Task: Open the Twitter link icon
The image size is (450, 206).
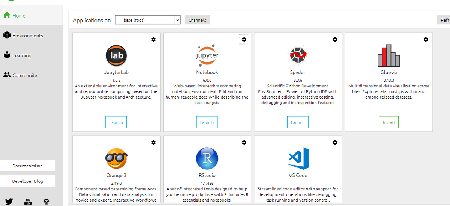Action: point(9,202)
